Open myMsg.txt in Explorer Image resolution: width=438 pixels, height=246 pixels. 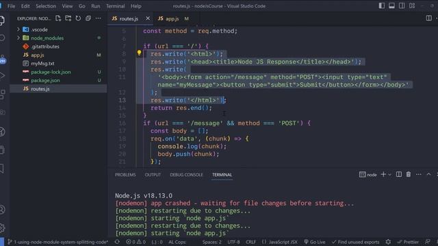(x=58, y=64)
